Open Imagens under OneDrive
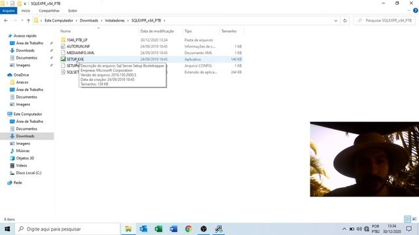 click(23, 104)
